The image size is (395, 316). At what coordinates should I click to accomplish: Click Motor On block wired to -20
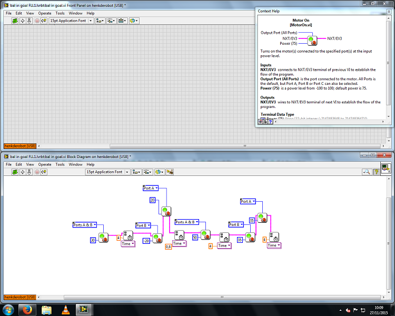(x=157, y=238)
